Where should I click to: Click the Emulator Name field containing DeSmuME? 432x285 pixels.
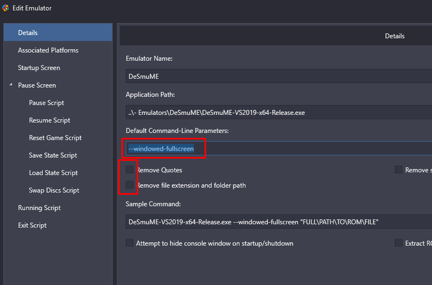(x=279, y=76)
